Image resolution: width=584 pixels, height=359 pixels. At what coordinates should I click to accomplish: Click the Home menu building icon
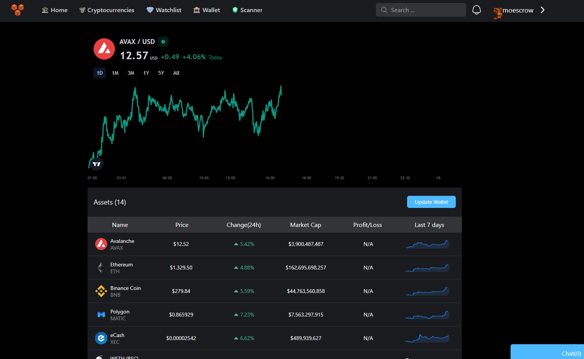coord(45,10)
